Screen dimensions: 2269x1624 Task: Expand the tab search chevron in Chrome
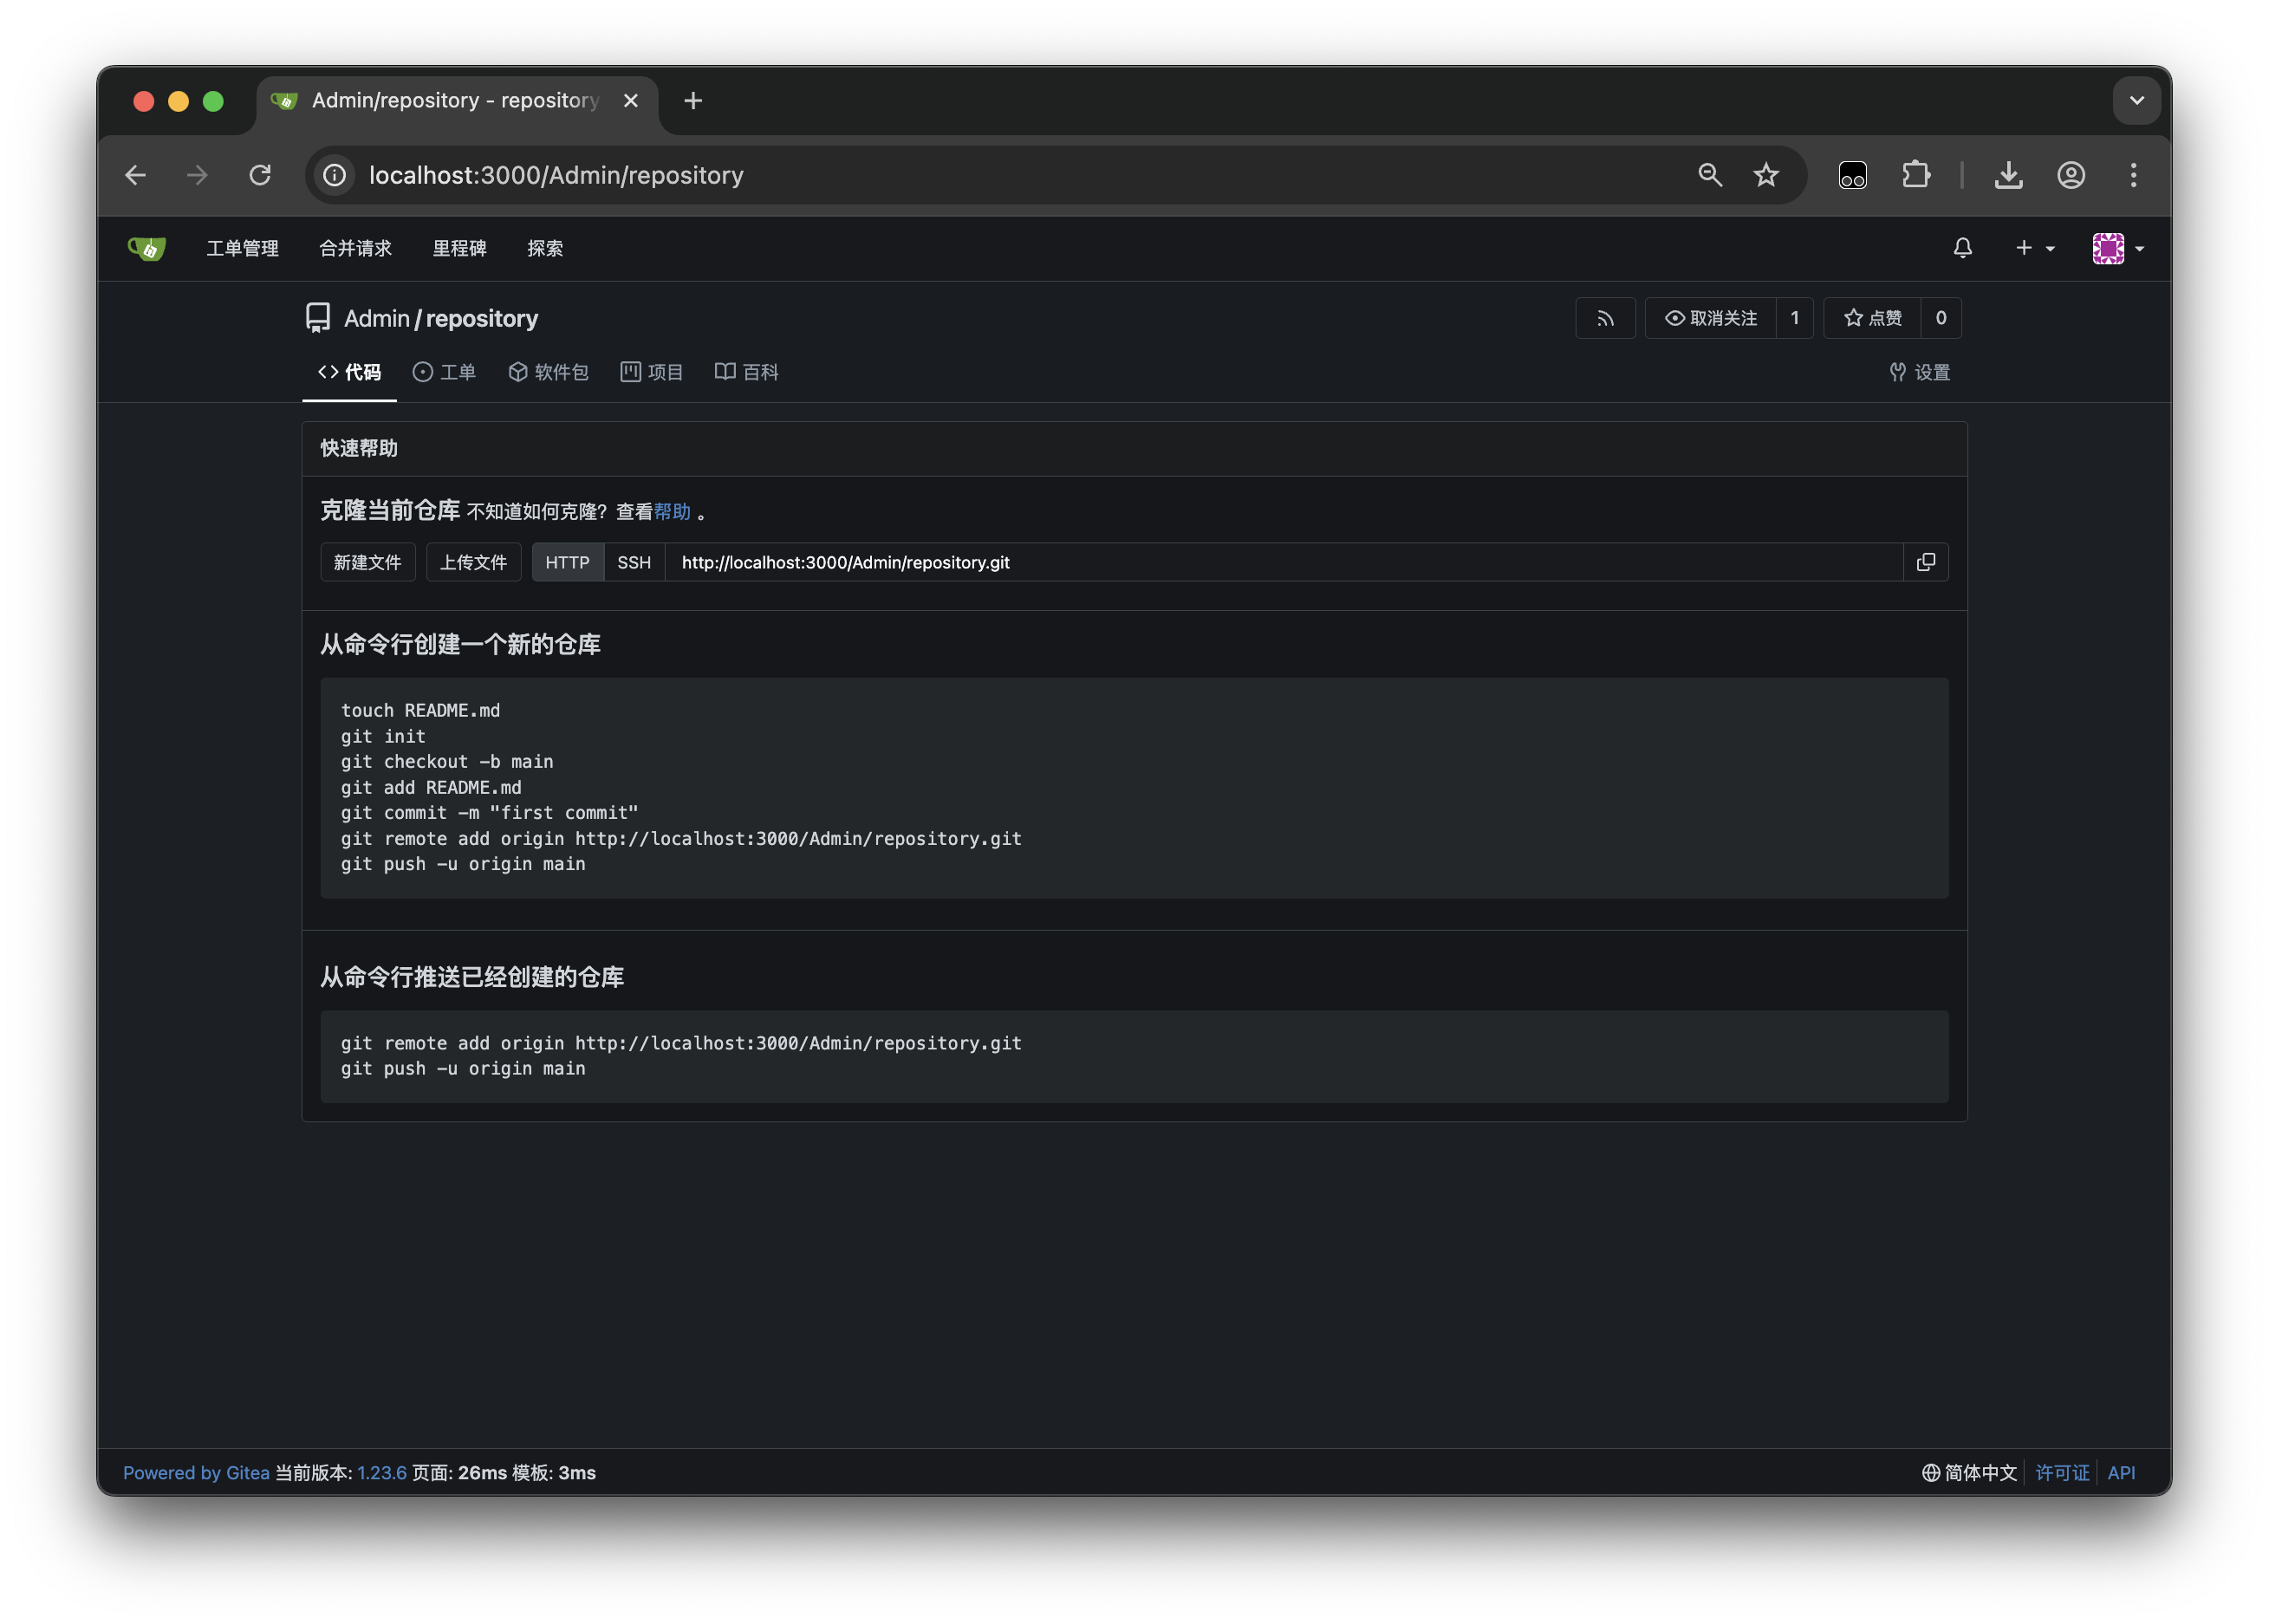2136,101
